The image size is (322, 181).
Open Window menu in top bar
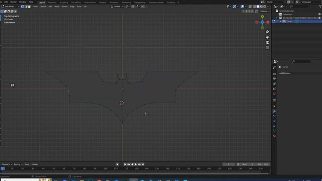[23, 2]
